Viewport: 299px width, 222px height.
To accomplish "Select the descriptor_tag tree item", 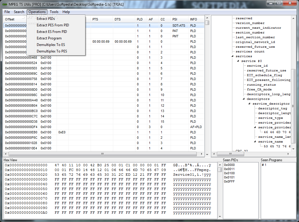I will (273, 108).
